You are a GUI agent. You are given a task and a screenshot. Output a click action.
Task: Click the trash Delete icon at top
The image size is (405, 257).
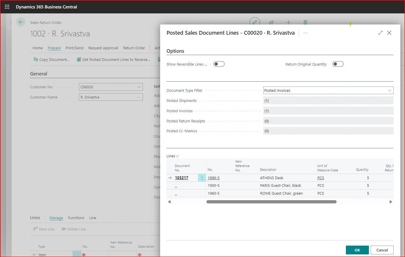pos(305,22)
